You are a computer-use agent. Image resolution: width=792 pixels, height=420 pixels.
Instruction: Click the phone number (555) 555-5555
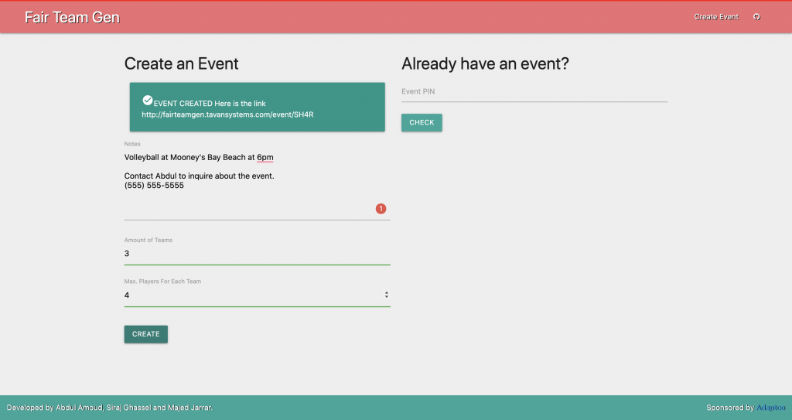point(154,186)
